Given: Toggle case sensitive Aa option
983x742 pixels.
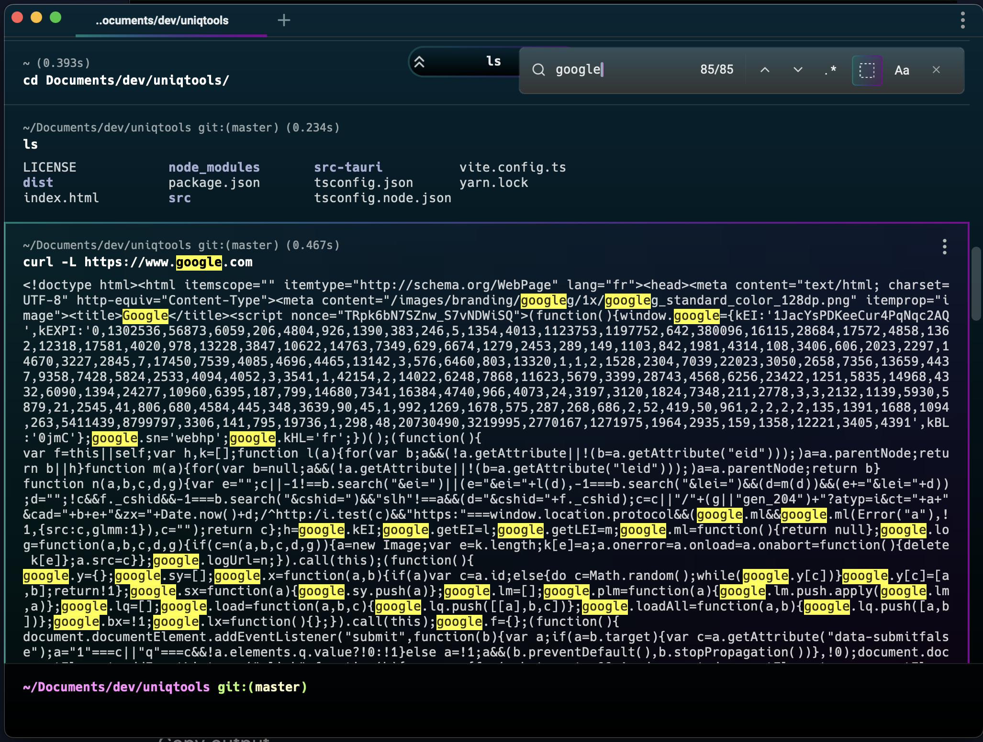Looking at the screenshot, I should (902, 70).
